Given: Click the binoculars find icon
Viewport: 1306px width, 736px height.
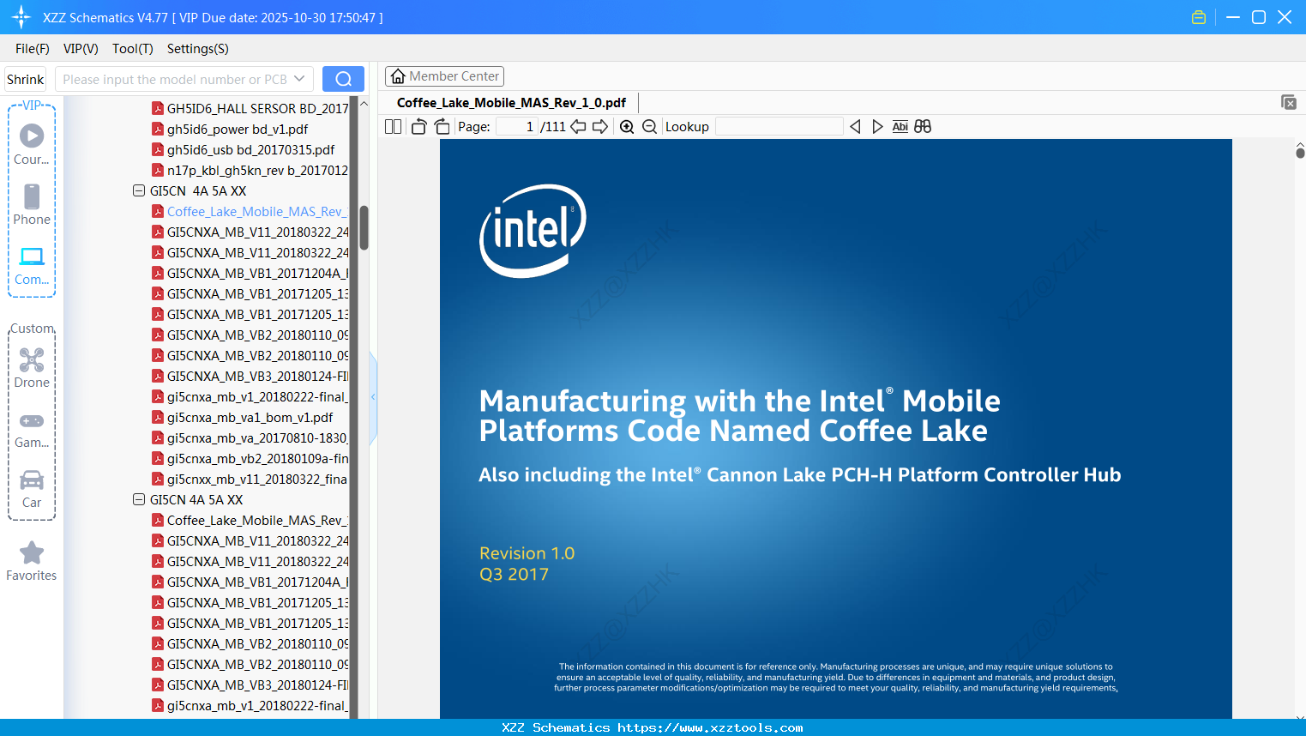Looking at the screenshot, I should [x=923, y=127].
